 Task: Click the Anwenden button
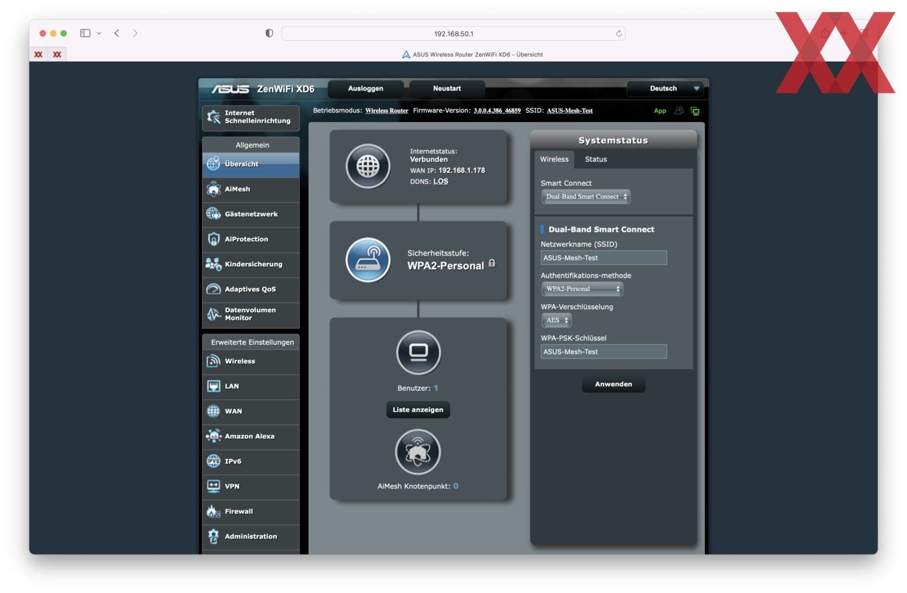click(x=614, y=384)
